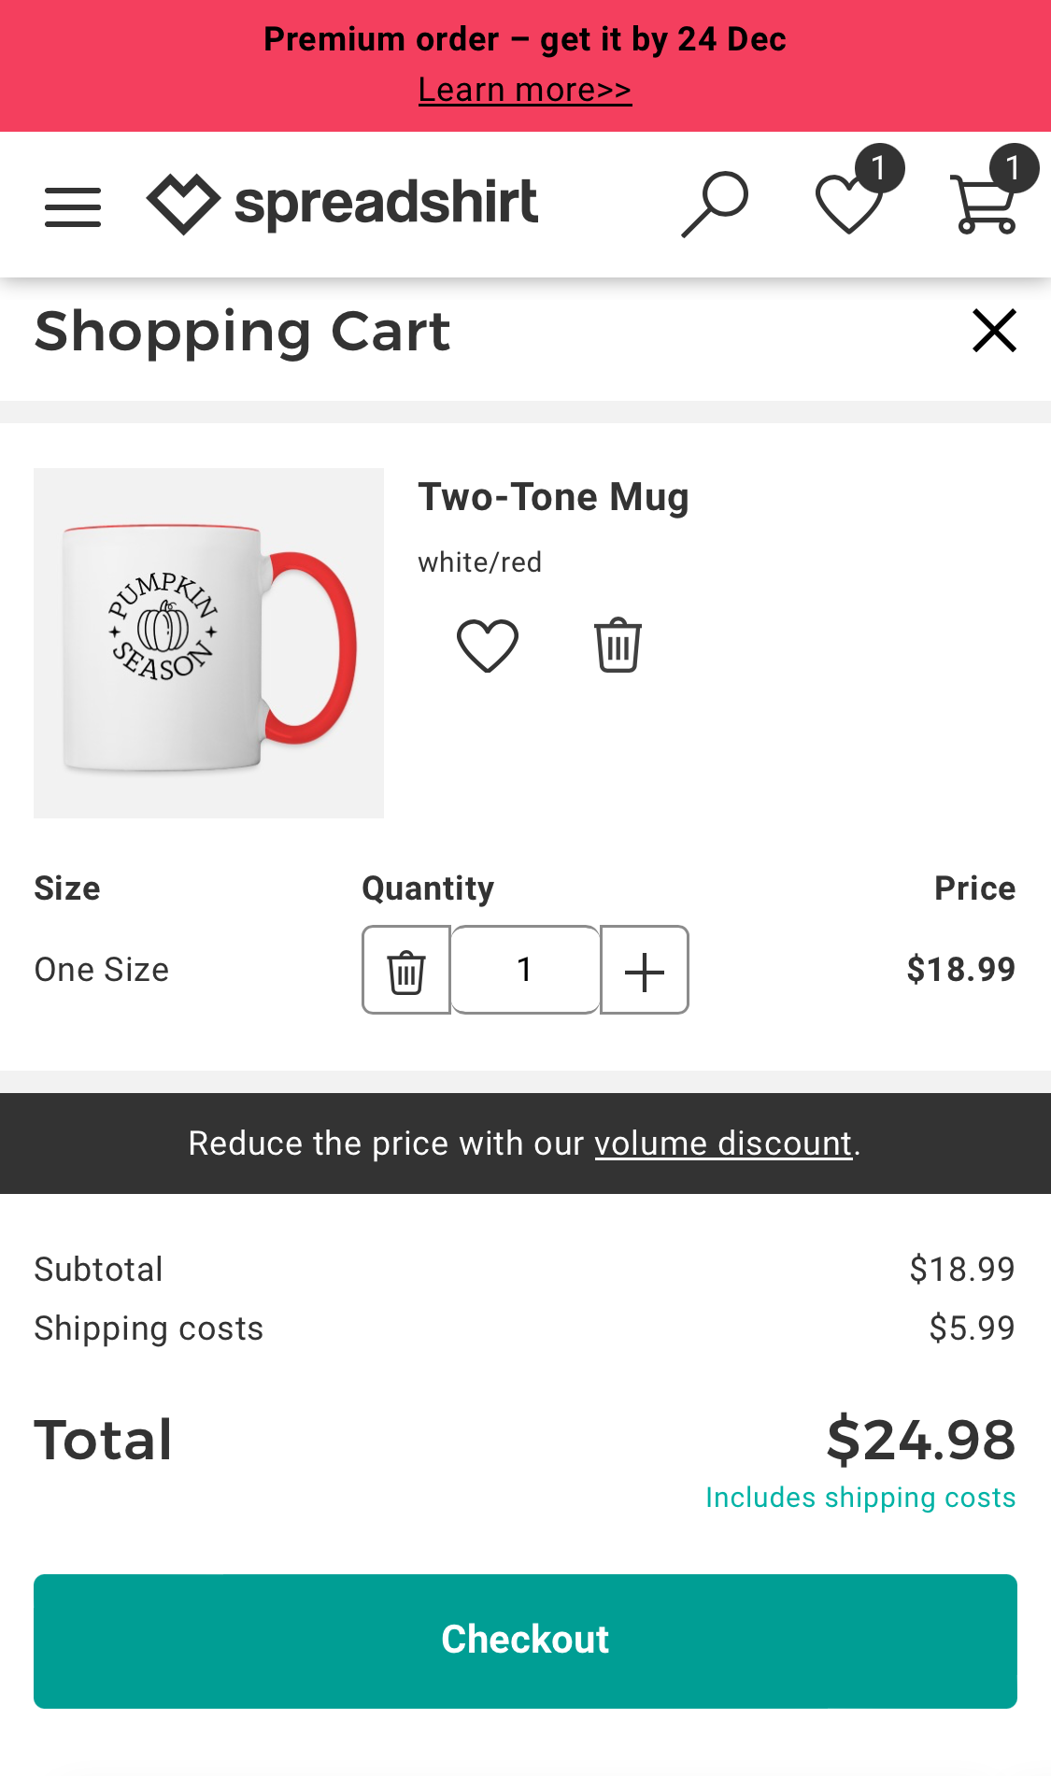Open the search magnifier
The image size is (1051, 1776).
715,204
